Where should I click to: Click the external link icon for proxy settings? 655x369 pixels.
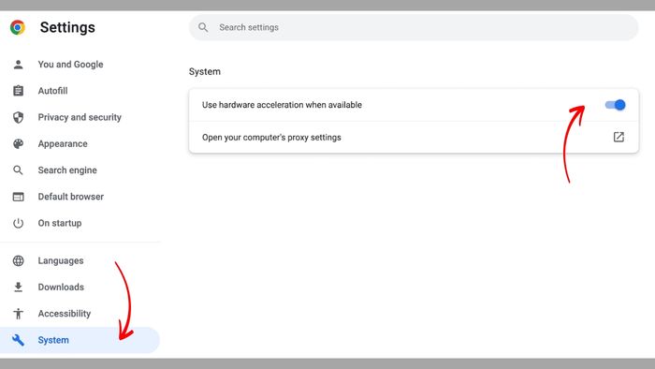point(619,137)
